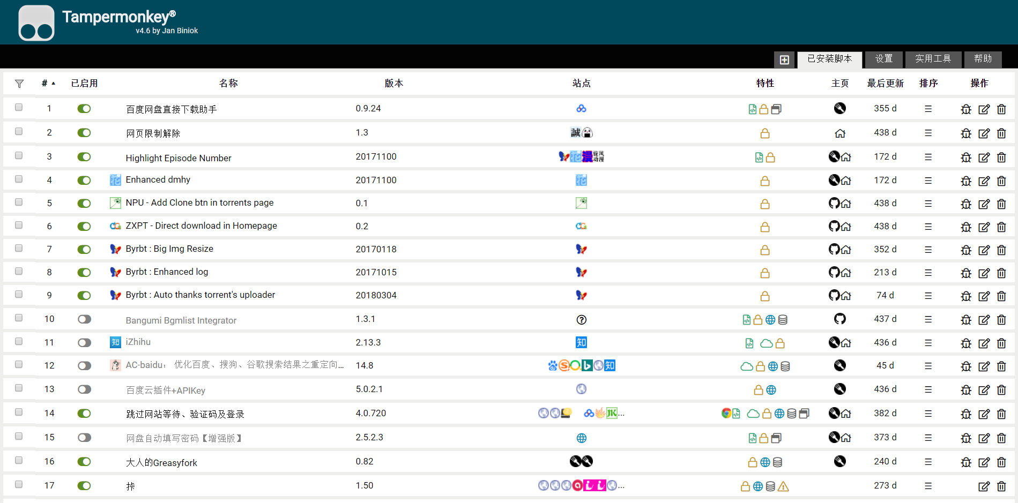Tick checkbox for row 17
The height and width of the screenshot is (503, 1018).
point(19,484)
